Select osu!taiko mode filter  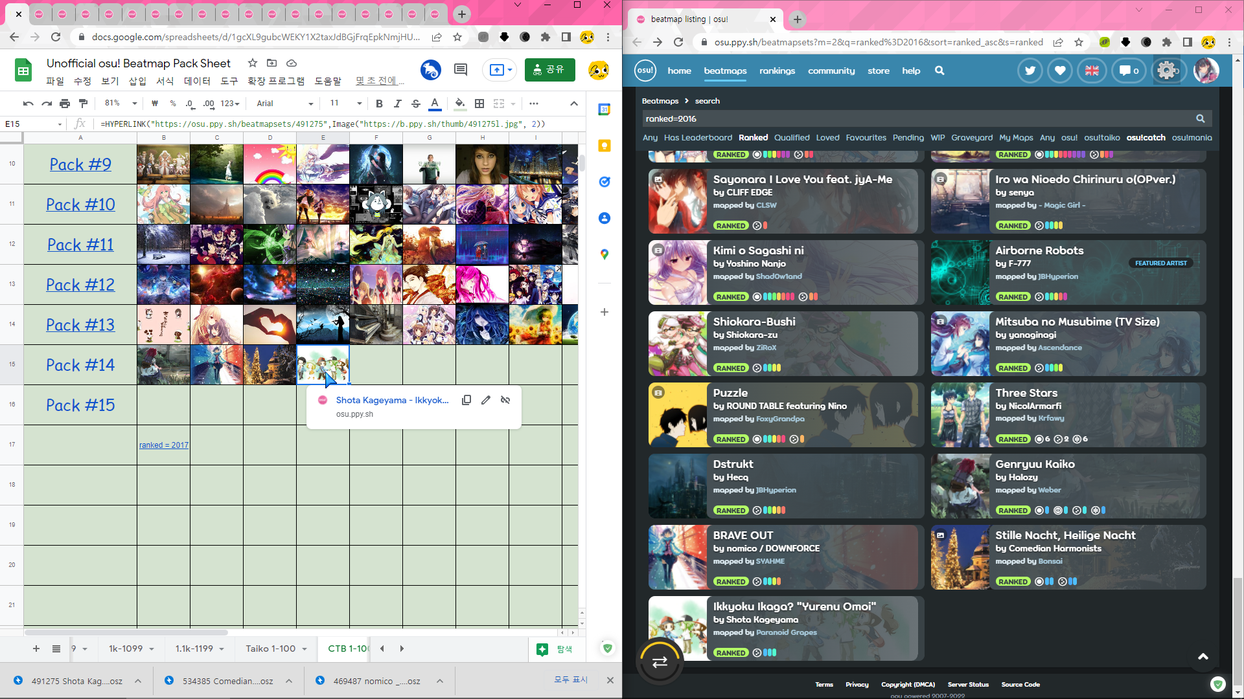pos(1101,138)
